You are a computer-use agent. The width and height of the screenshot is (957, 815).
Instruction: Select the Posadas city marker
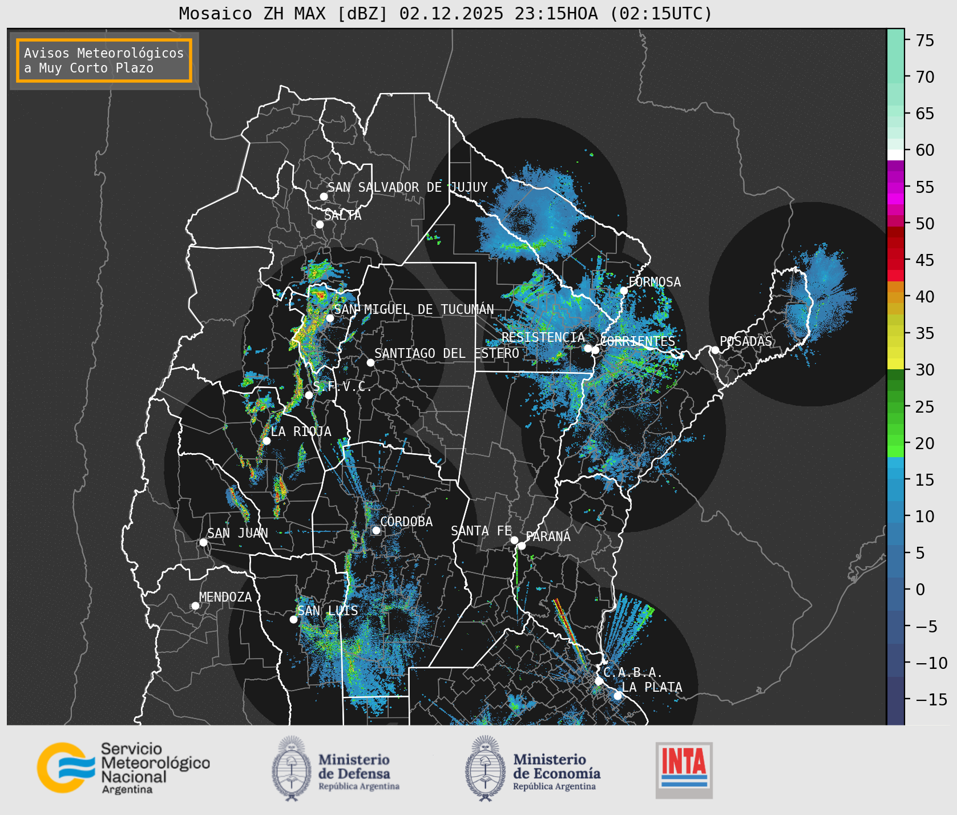715,350
